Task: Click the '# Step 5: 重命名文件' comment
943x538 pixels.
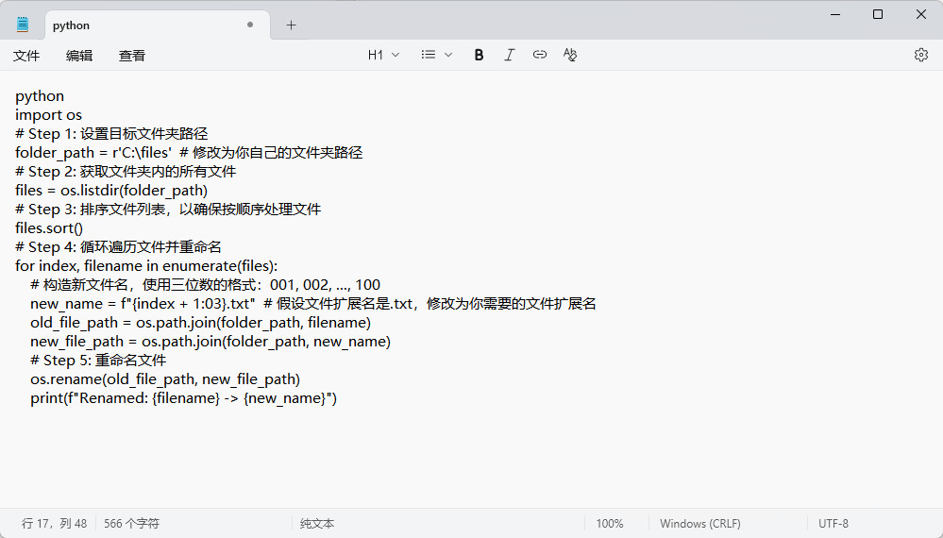Action: [x=98, y=360]
